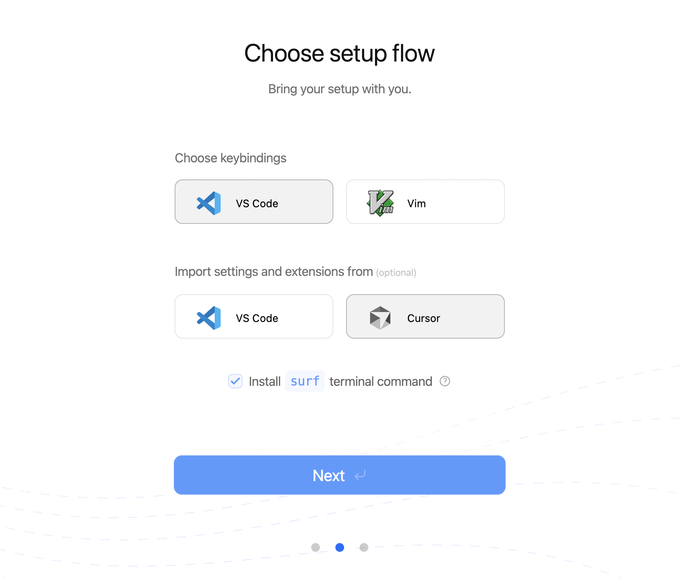Click the "surf" command code tag

(x=305, y=381)
